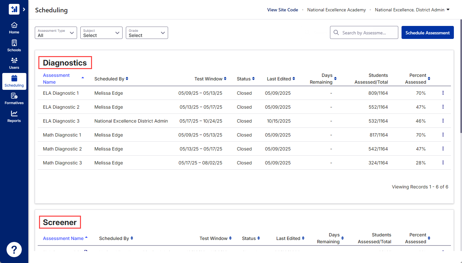Sort Diagnostics by Assessment Name
This screenshot has width=462, height=263.
[x=63, y=79]
